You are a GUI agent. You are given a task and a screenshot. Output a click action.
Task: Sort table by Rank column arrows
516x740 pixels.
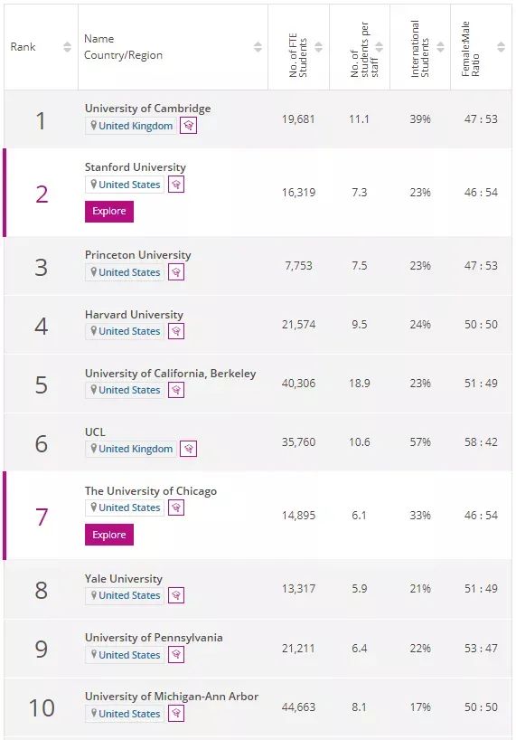68,47
